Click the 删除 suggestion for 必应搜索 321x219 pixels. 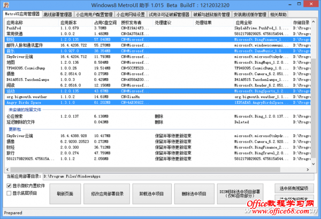click(159, 116)
